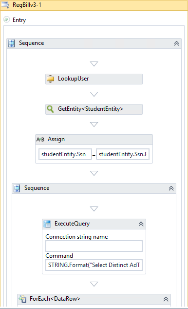Click the LookupUser activity icon
Viewport: 188px width, 309px height.
[50, 79]
